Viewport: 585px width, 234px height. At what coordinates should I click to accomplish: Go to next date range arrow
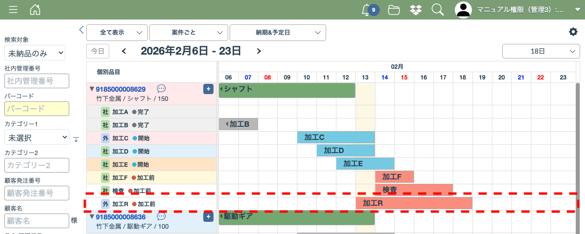point(259,51)
